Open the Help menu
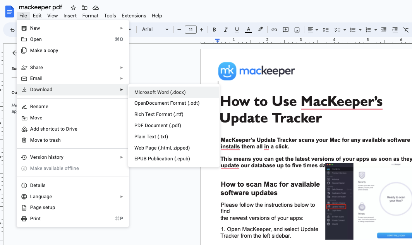 click(x=157, y=16)
